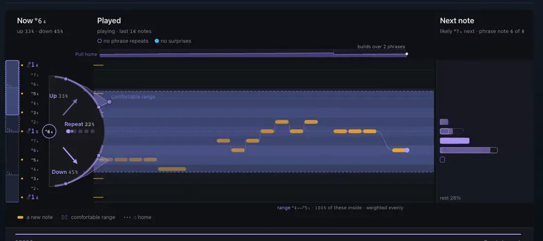Viewport: 543px width, 241px height.
Task: Click the °2₅ pitch label
Action: [x=34, y=122]
